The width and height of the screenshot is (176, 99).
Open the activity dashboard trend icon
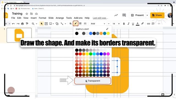coord(116,15)
